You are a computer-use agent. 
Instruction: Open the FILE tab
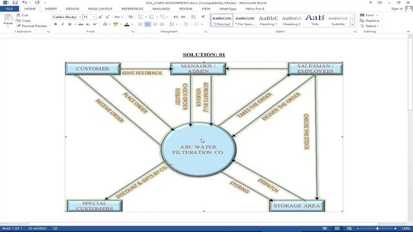click(x=9, y=8)
